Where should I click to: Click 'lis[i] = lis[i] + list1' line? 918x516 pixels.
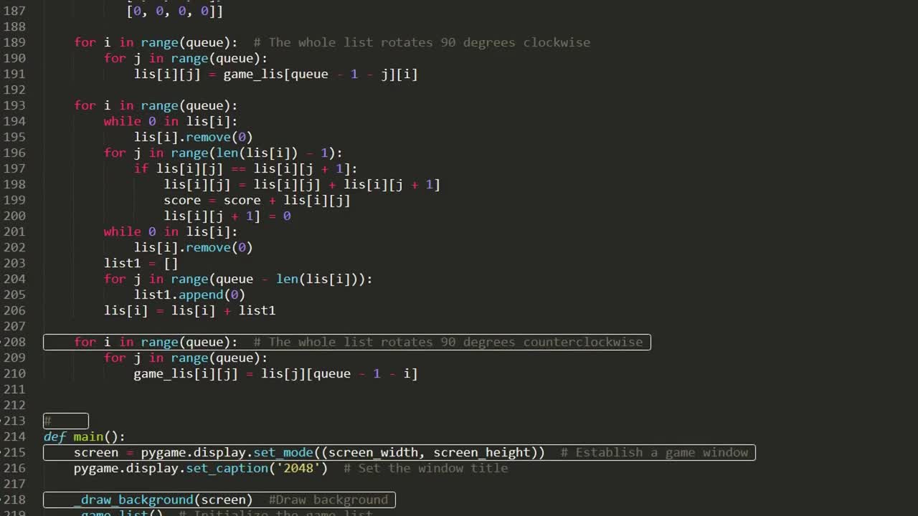click(x=189, y=310)
